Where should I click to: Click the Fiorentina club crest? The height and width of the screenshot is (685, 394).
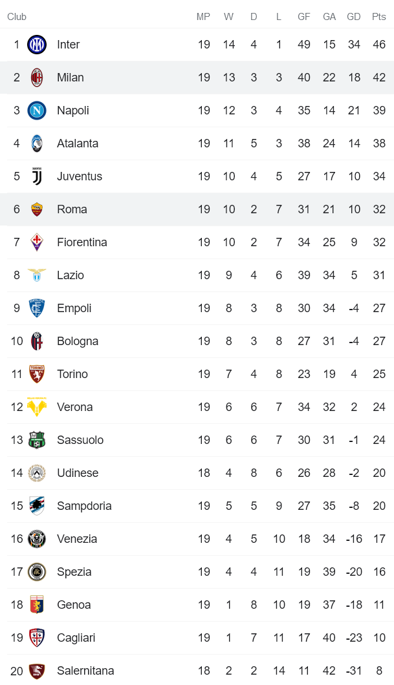click(37, 242)
